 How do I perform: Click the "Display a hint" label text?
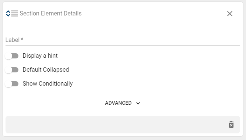[40, 56]
